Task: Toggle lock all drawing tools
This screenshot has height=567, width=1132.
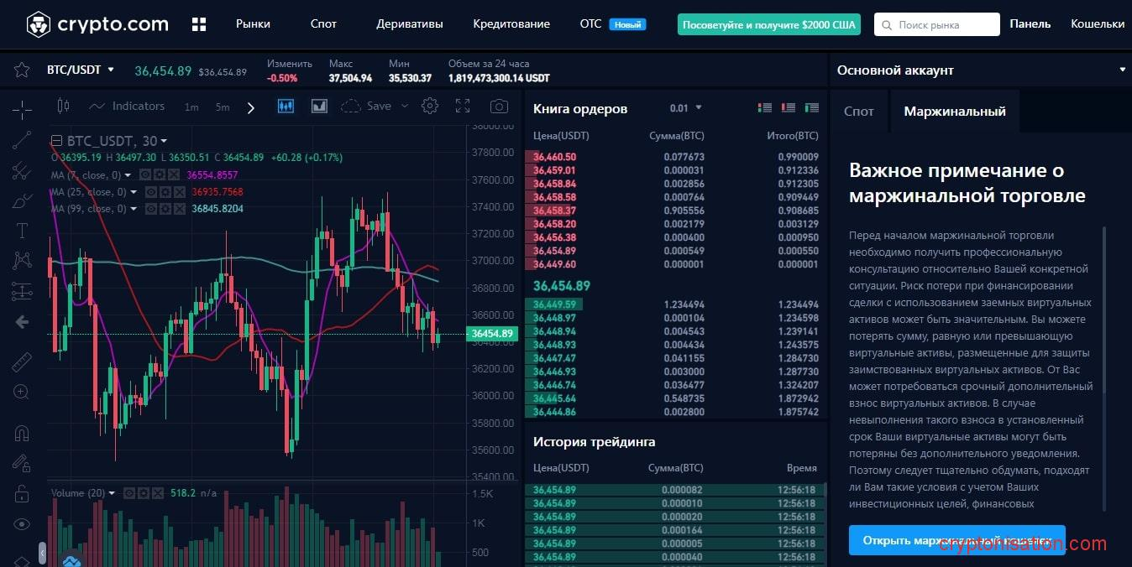Action: coord(22,494)
